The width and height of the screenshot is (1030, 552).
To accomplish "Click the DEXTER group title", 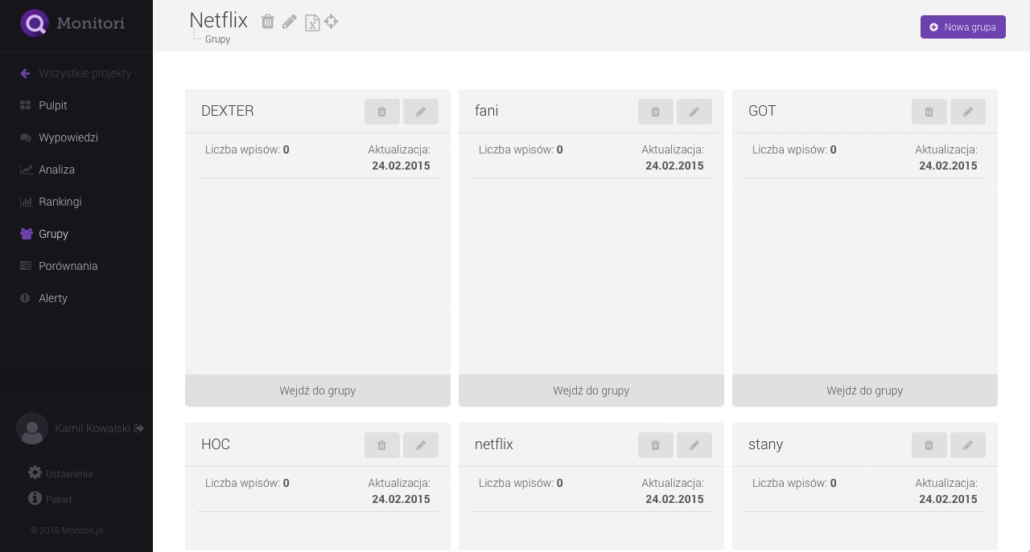I will pyautogui.click(x=228, y=111).
